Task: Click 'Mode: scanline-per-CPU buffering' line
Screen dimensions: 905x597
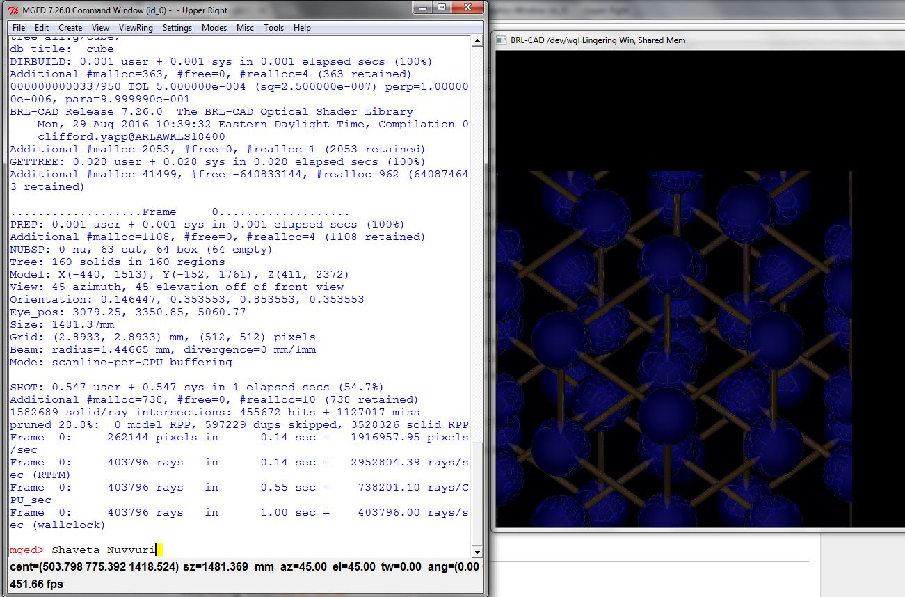Action: pos(121,363)
